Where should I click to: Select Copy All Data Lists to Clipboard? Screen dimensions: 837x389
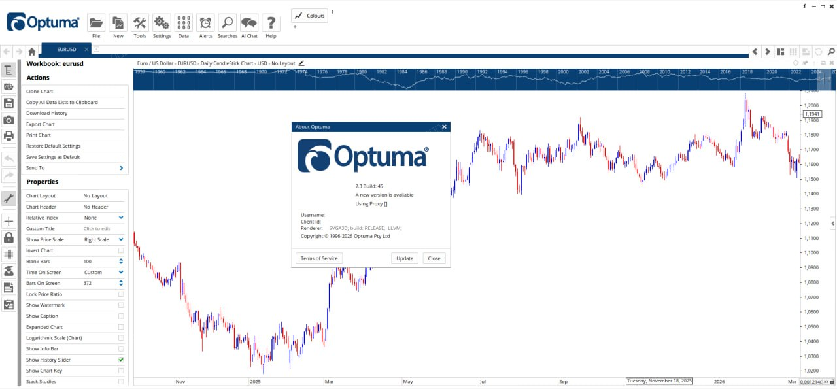pos(62,102)
